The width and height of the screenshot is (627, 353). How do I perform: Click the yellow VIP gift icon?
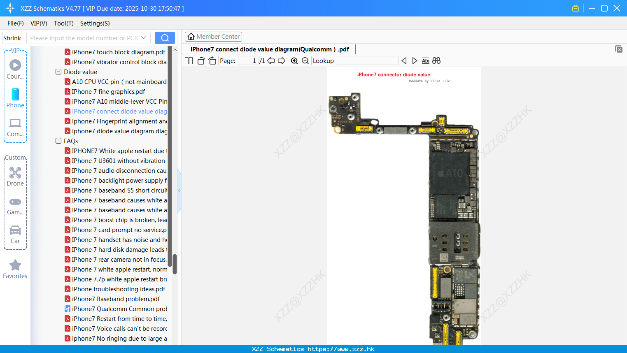[576, 8]
